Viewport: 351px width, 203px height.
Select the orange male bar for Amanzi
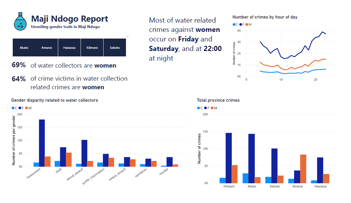303,169
